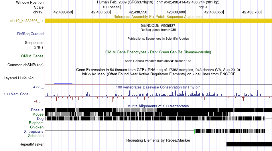Click the Mouse alignment row bar
272x151 pixels.
(138, 114)
